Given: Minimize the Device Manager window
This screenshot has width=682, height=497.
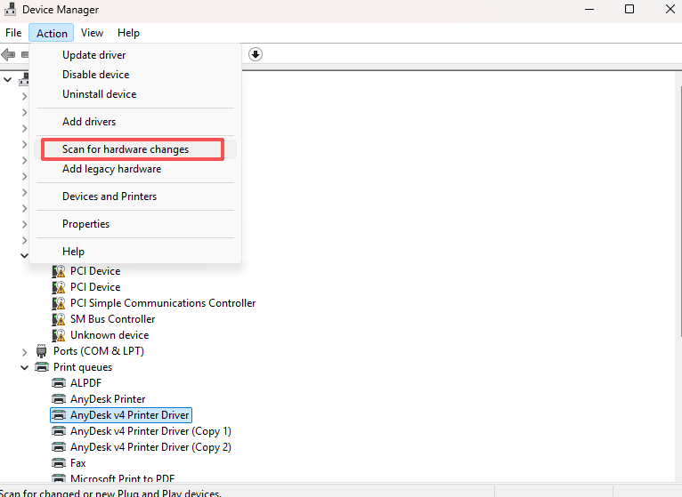Looking at the screenshot, I should click(x=589, y=9).
